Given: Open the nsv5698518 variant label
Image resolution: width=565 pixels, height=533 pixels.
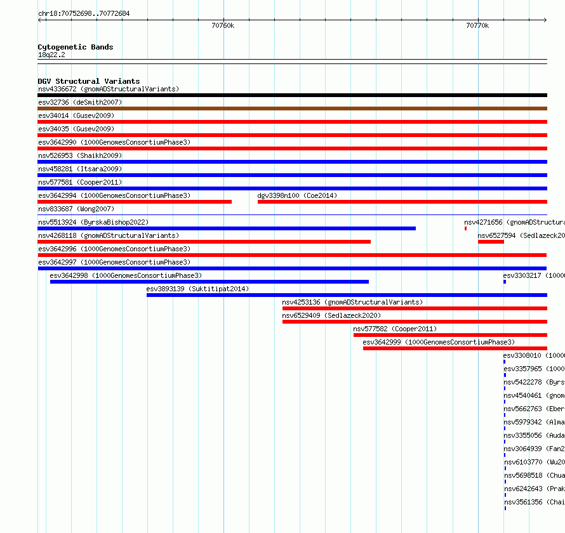Looking at the screenshot, I should [x=535, y=475].
